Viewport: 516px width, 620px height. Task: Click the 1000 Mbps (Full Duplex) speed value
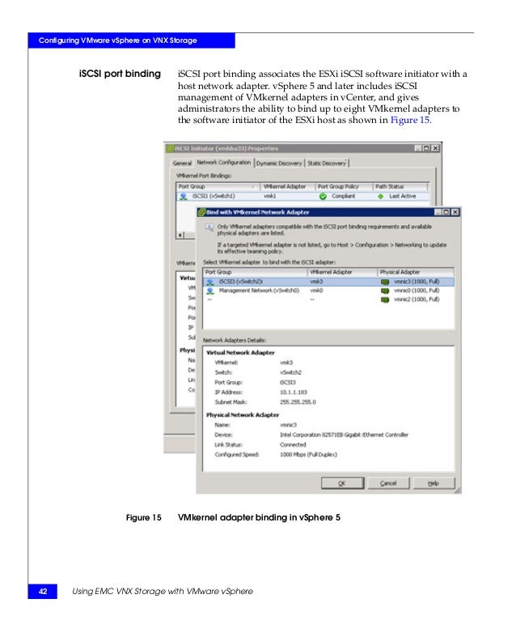308,455
